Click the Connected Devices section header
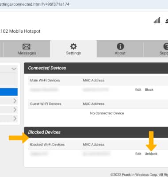 tap(96, 68)
